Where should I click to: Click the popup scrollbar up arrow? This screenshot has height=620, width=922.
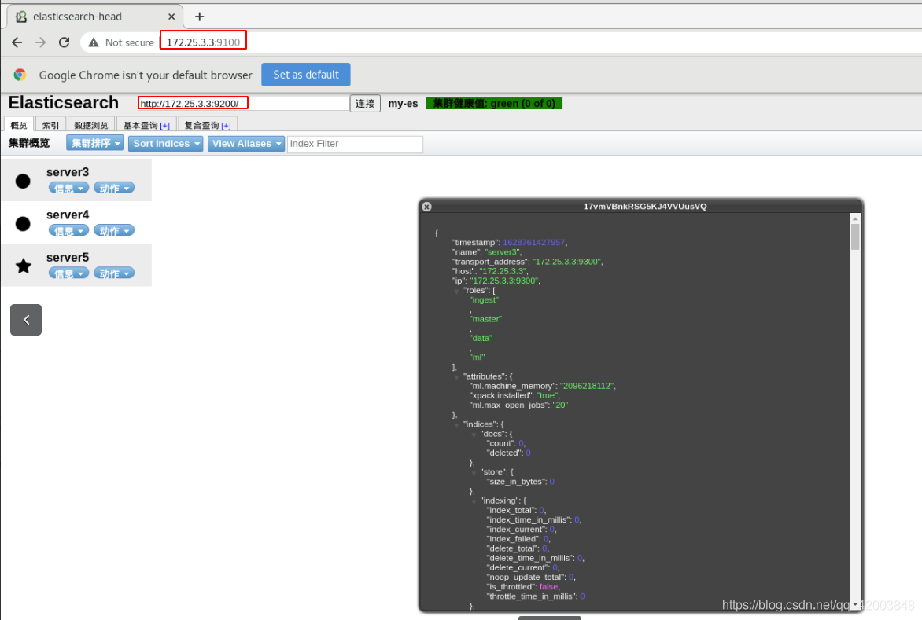click(855, 218)
